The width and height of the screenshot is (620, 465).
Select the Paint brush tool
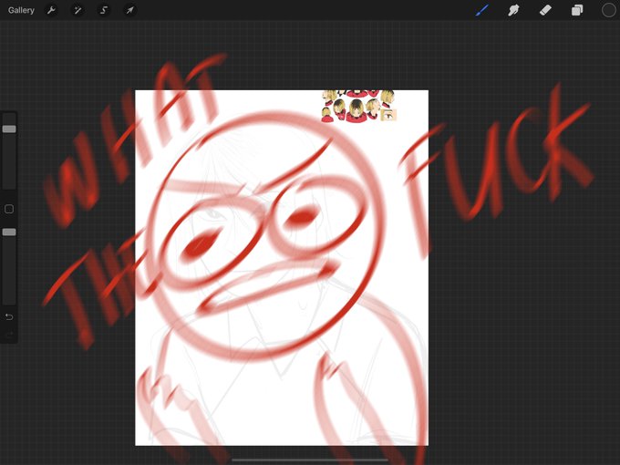pyautogui.click(x=482, y=10)
